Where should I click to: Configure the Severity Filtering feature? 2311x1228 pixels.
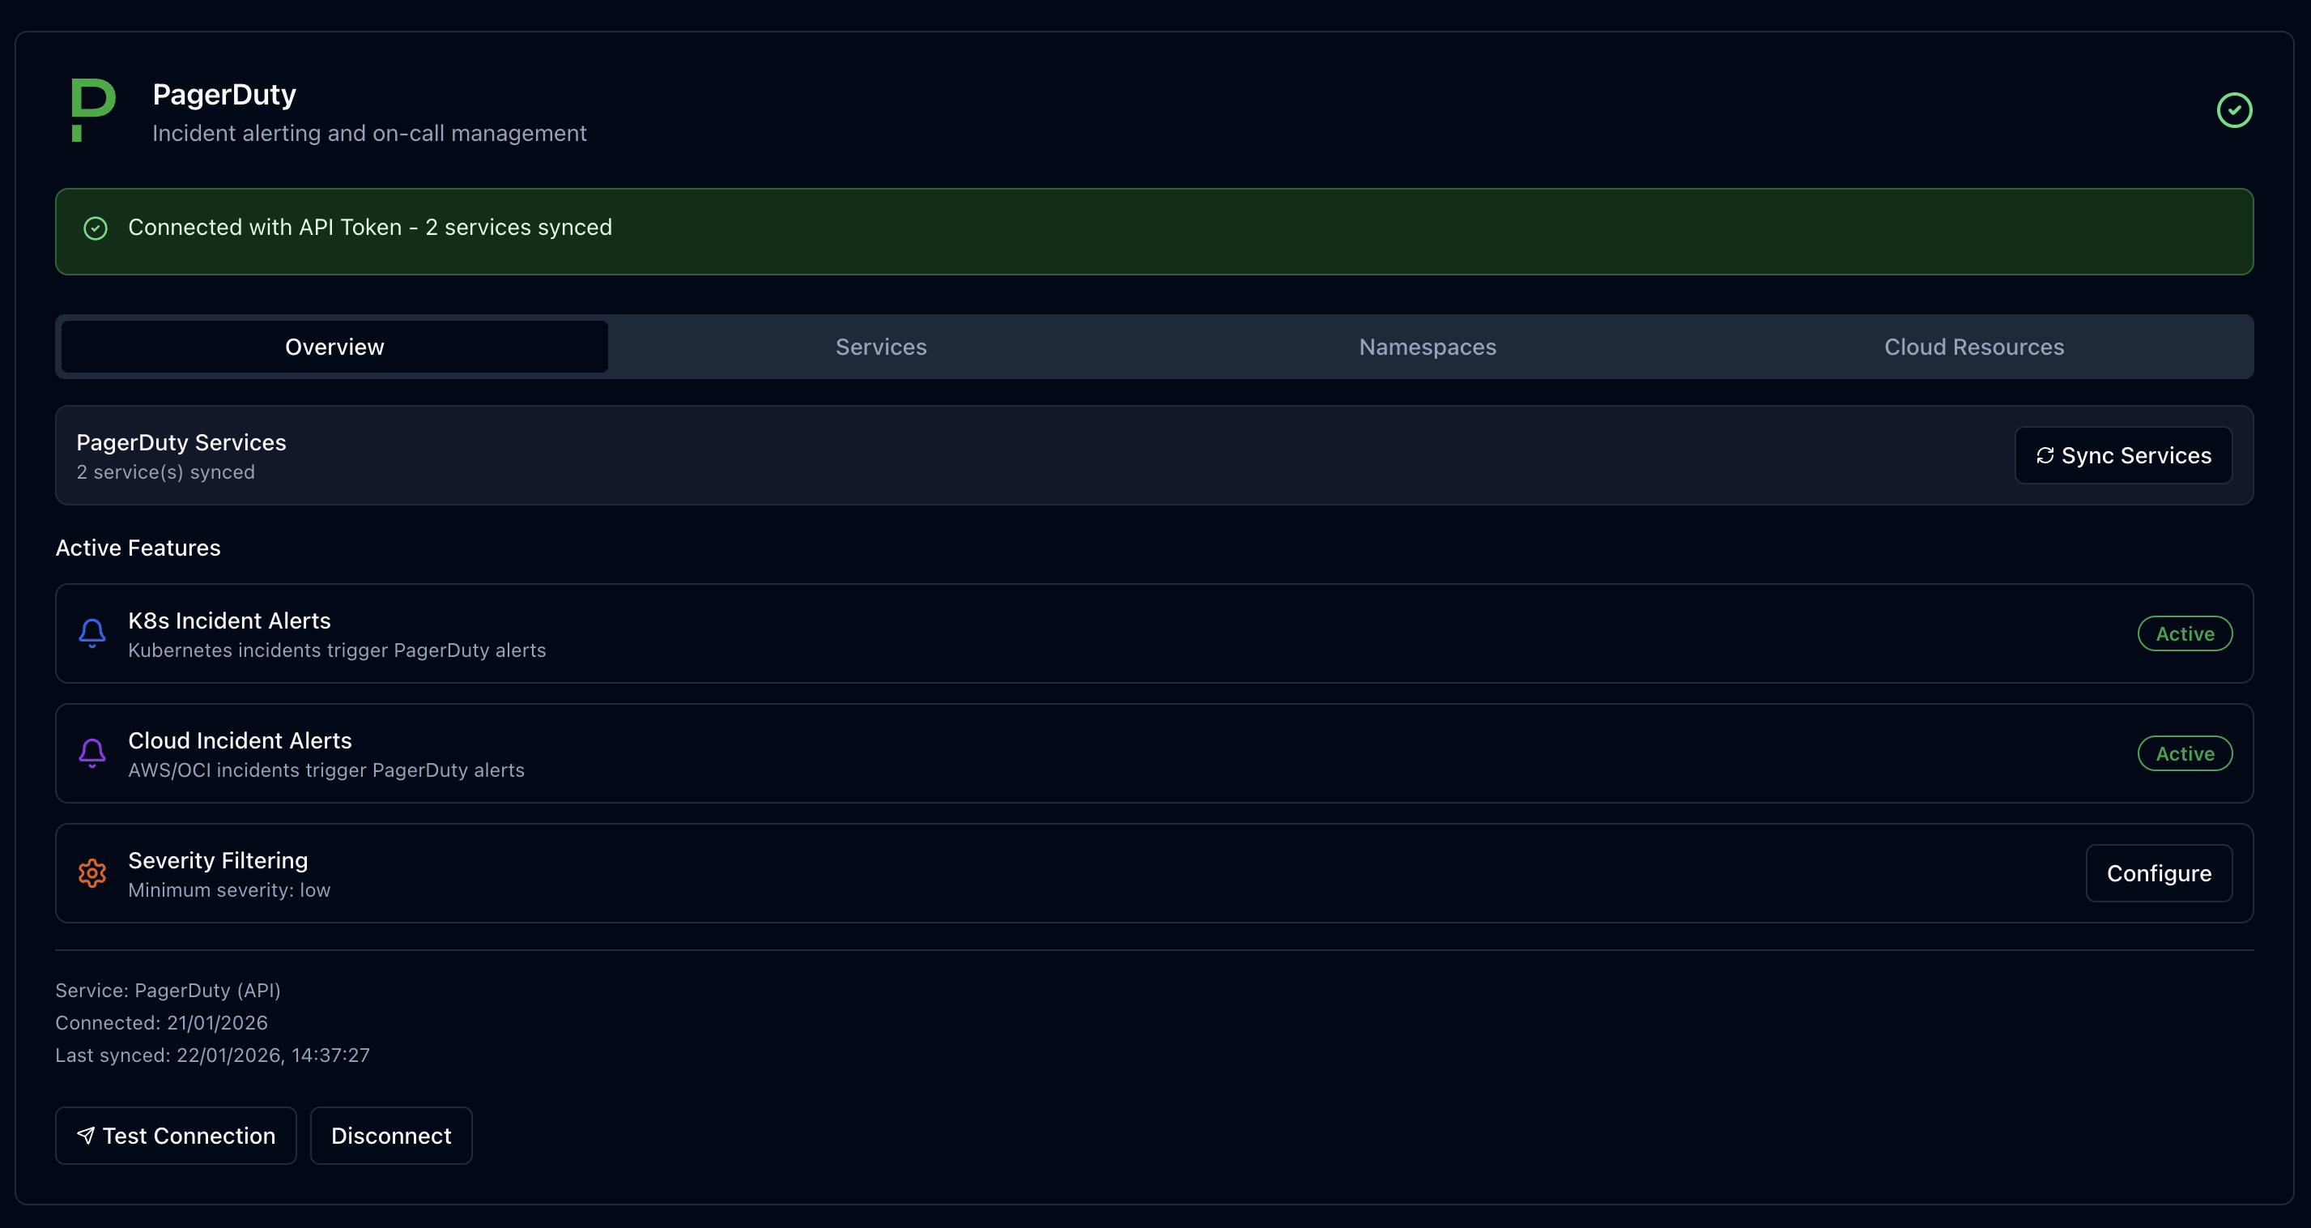click(2159, 872)
